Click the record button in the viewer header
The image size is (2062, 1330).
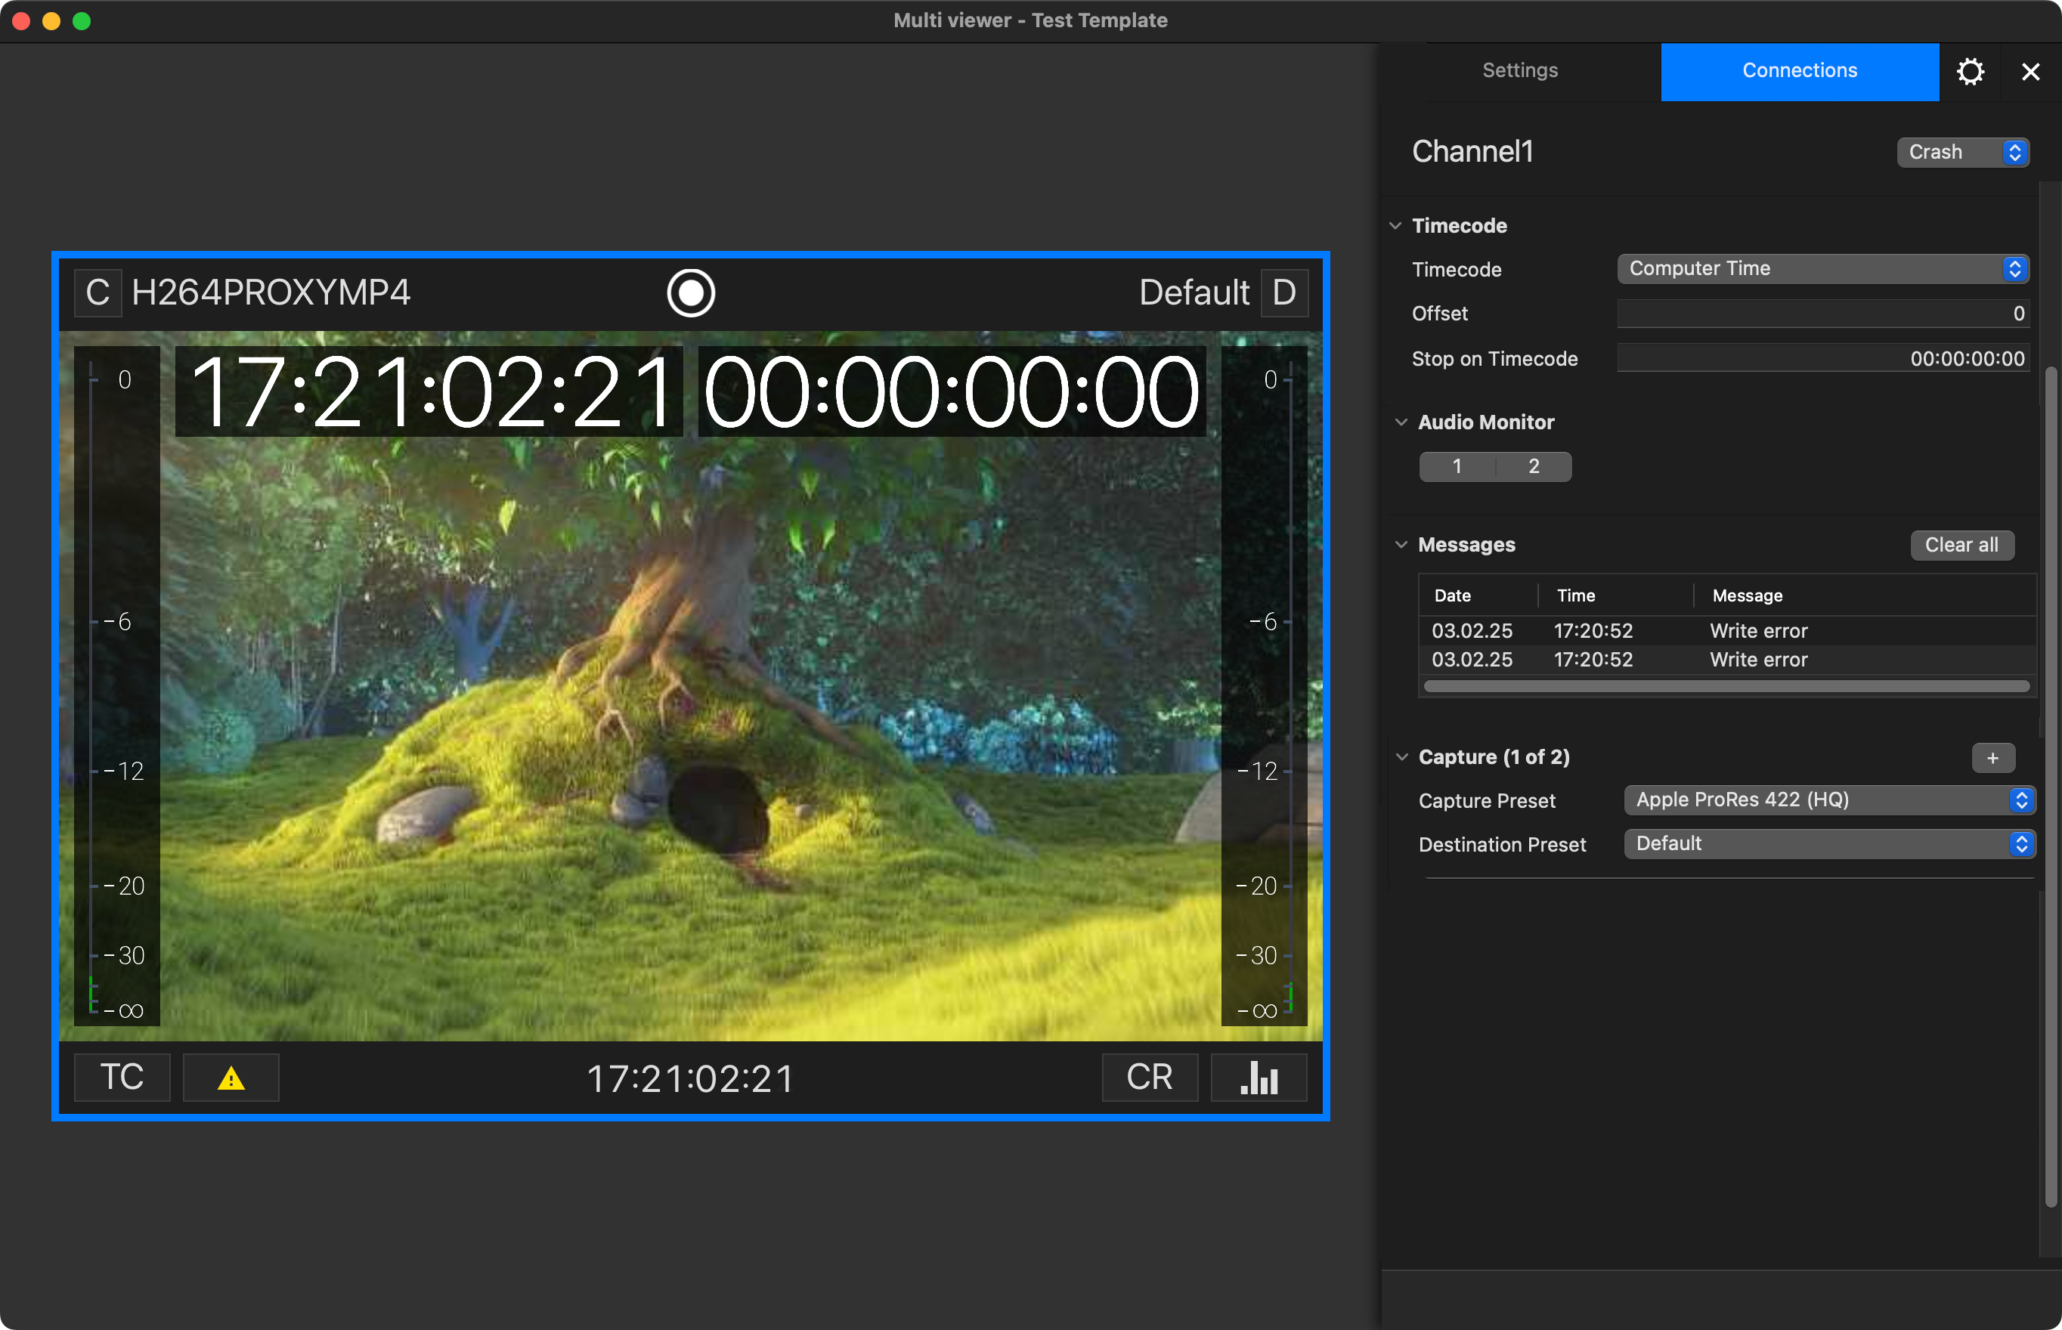[690, 292]
